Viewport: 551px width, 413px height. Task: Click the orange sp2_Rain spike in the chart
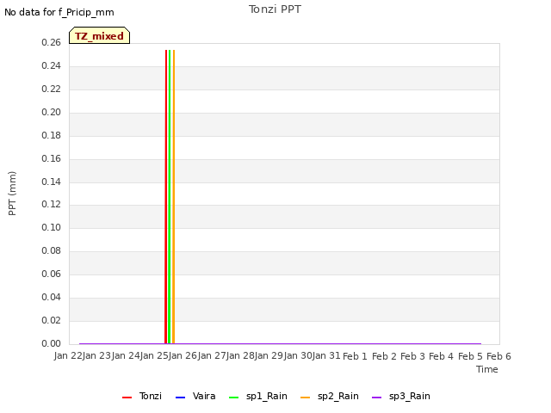[174, 197]
